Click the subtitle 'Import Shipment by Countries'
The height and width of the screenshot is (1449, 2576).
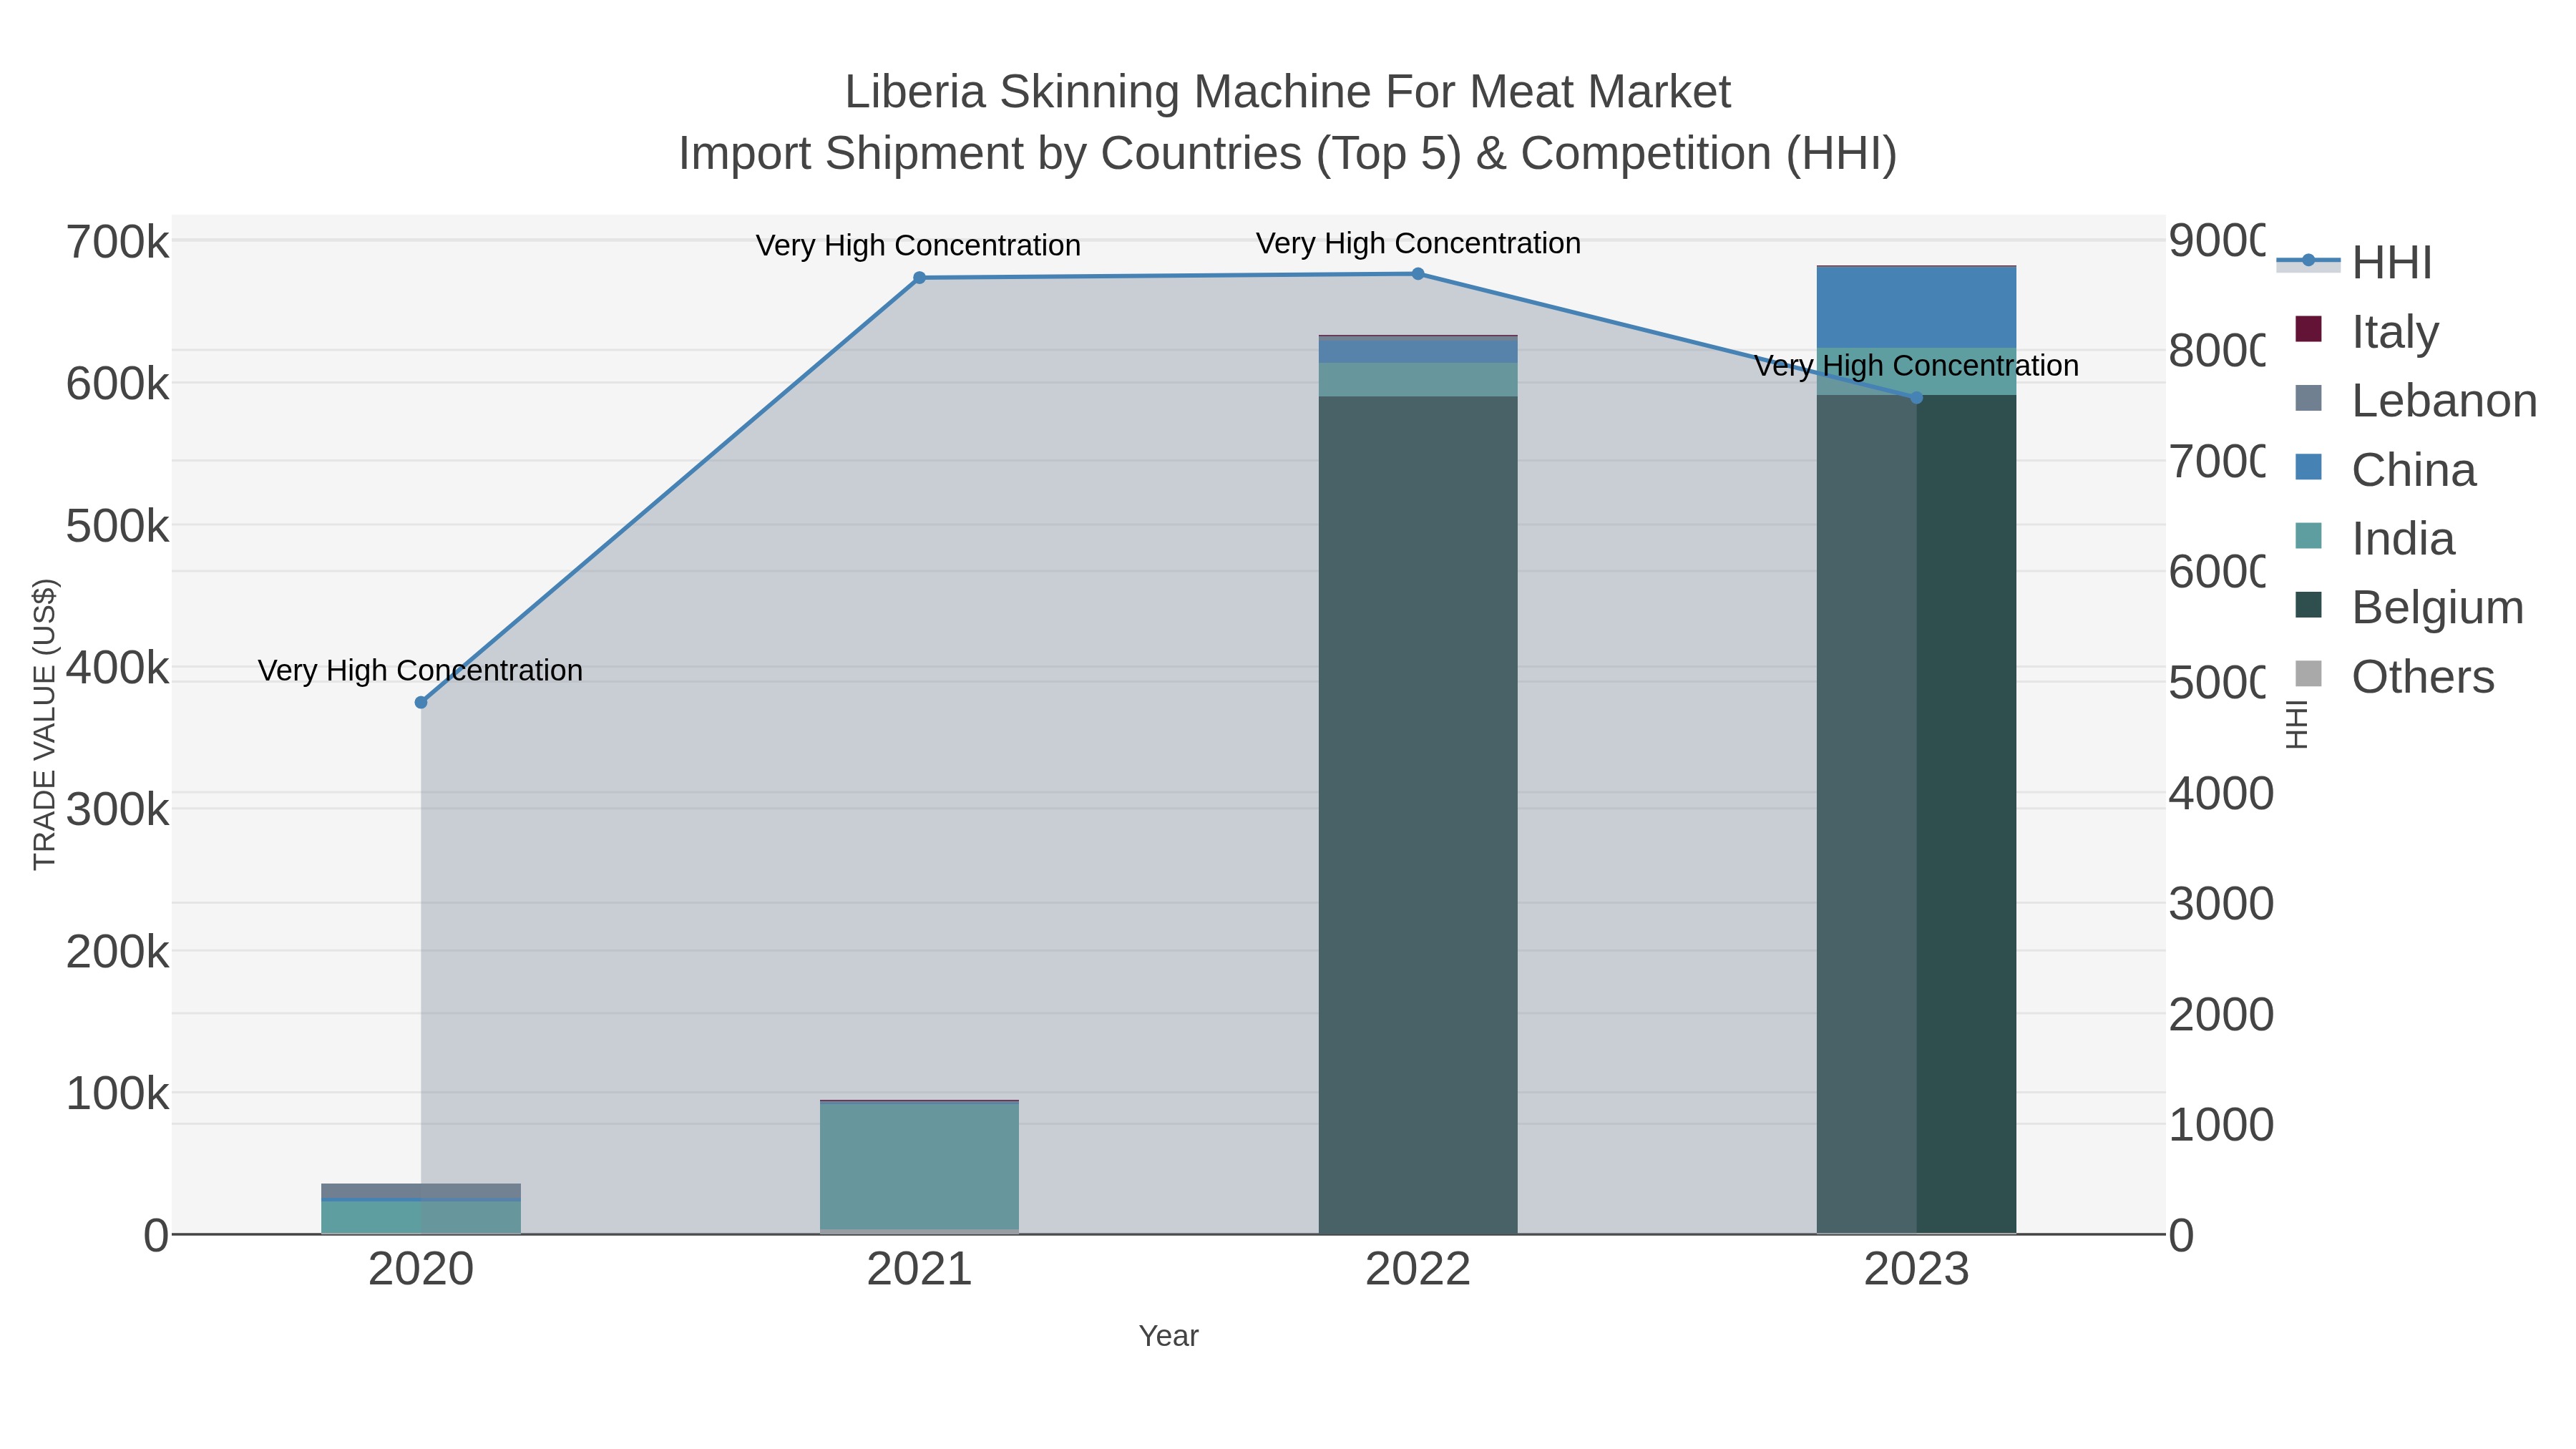[990, 154]
